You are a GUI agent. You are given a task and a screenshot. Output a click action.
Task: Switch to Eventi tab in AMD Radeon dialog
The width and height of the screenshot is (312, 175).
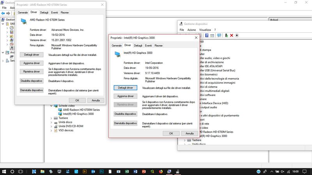54,12
